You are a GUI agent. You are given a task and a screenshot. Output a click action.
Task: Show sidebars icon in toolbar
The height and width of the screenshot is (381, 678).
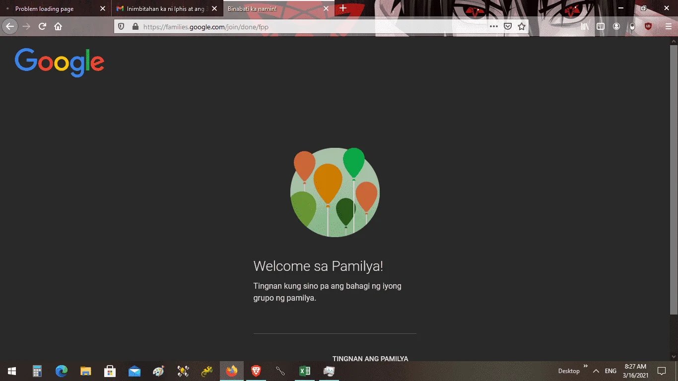[601, 26]
